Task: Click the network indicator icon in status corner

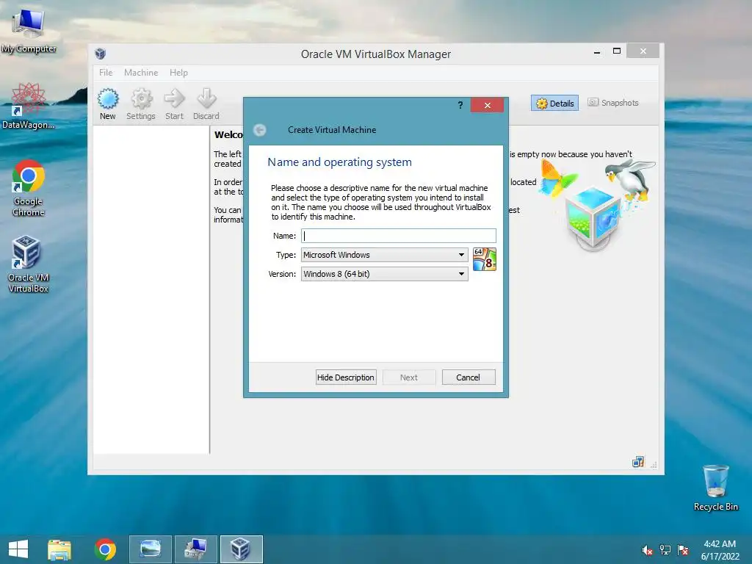Action: (x=638, y=462)
